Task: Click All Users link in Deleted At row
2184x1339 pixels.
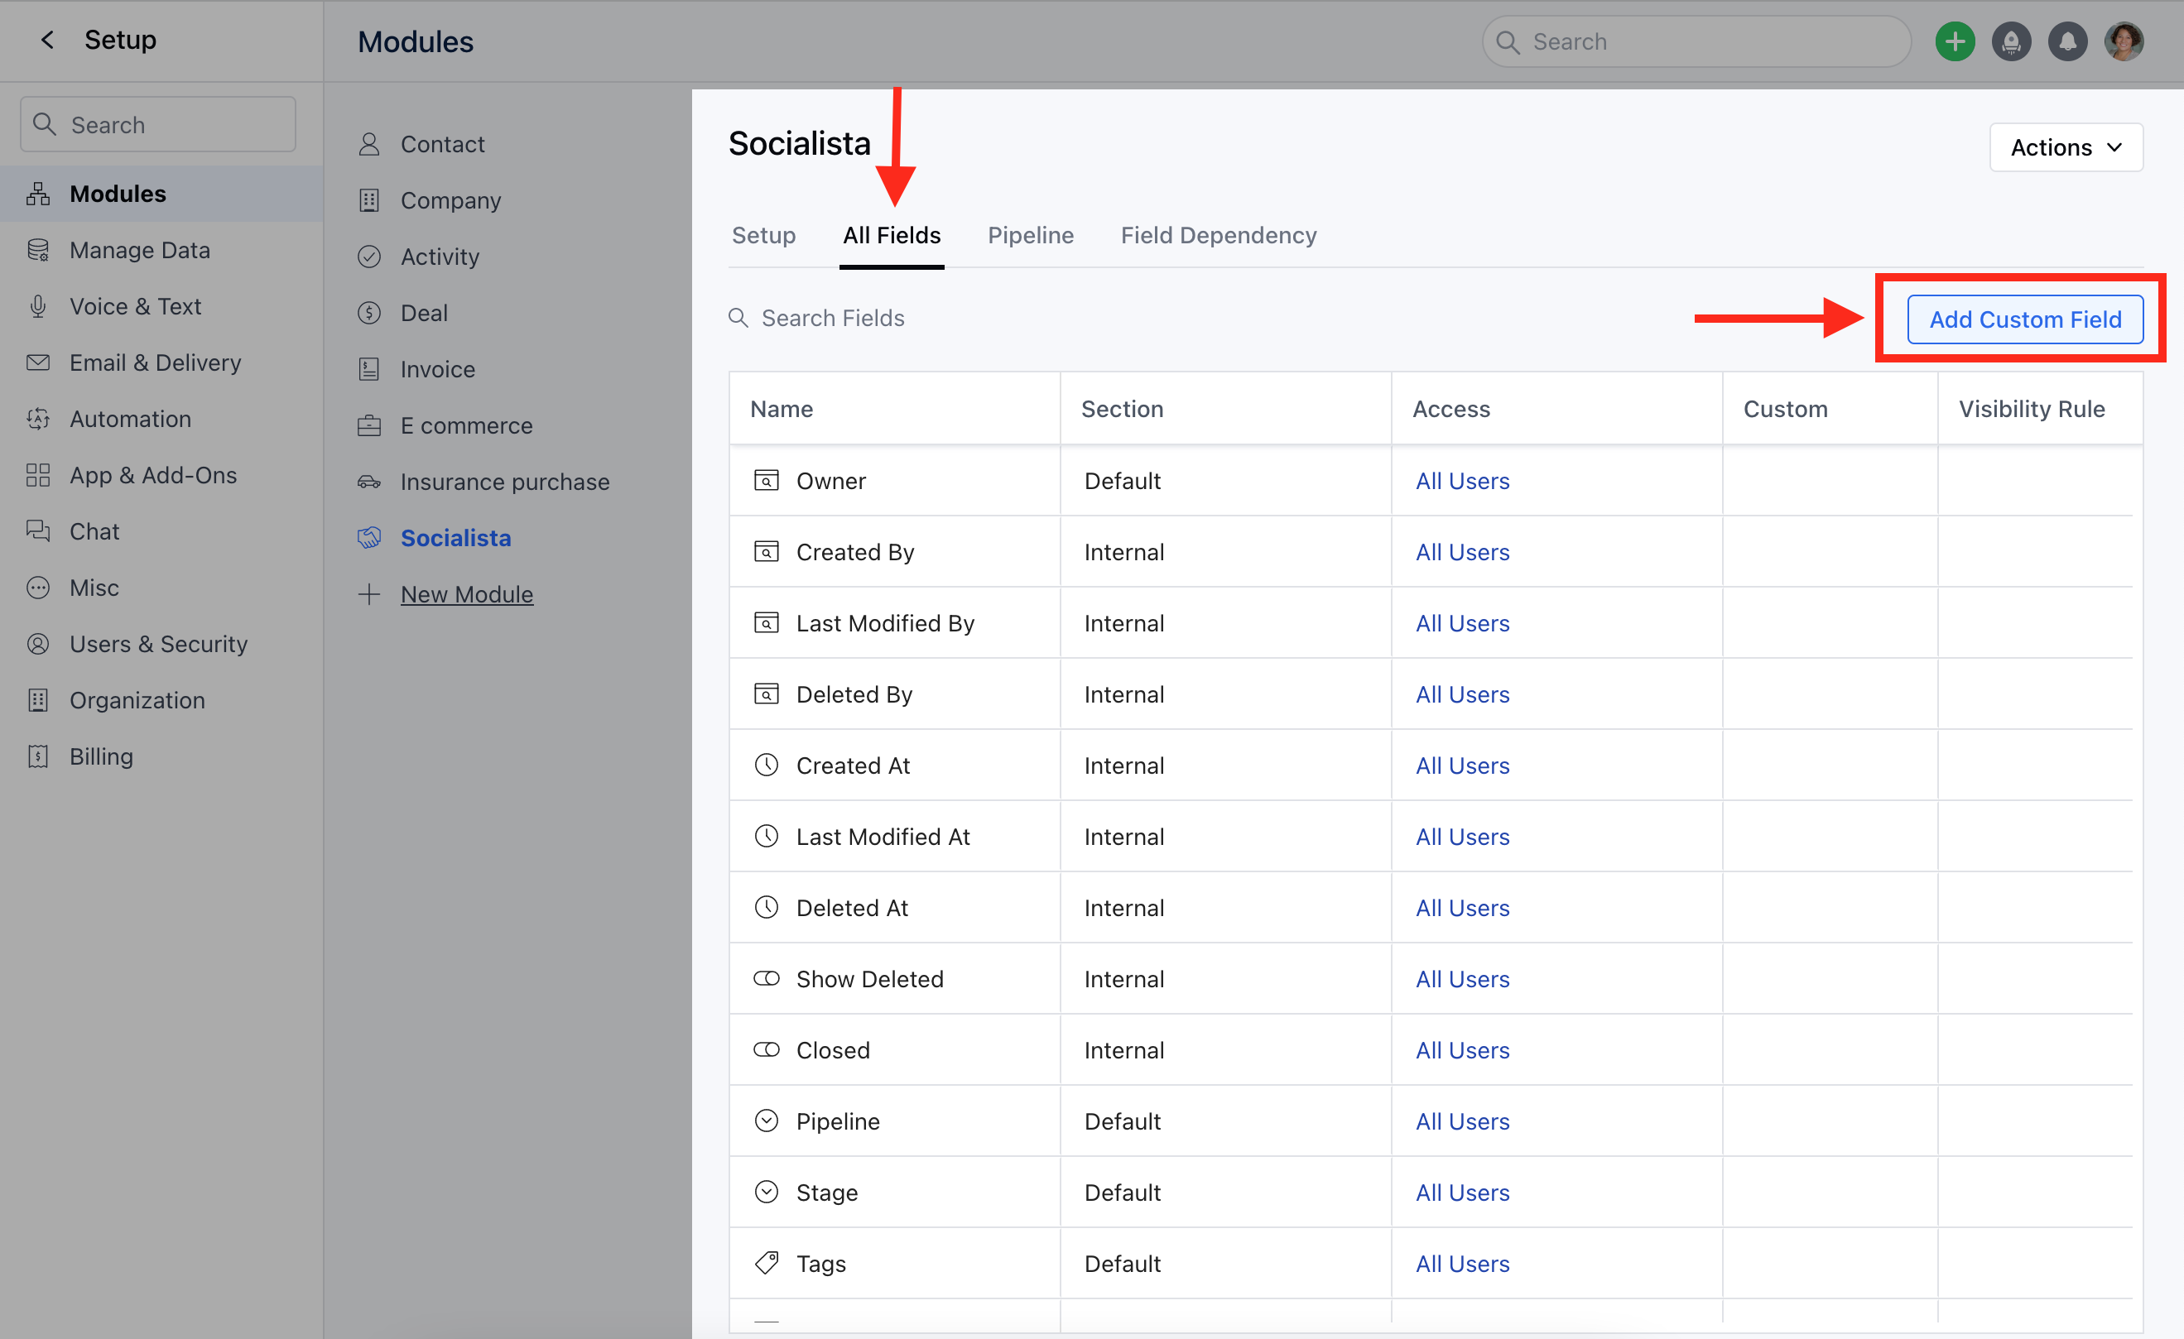Action: (1463, 908)
